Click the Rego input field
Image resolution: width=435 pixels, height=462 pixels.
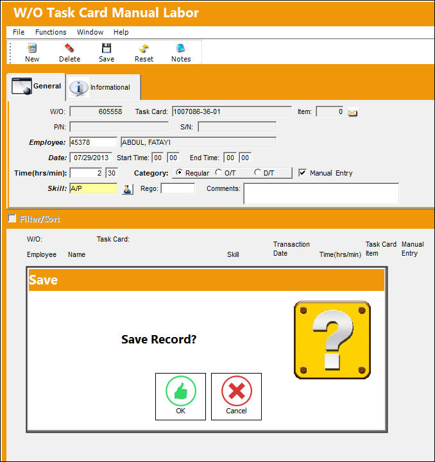tap(178, 188)
